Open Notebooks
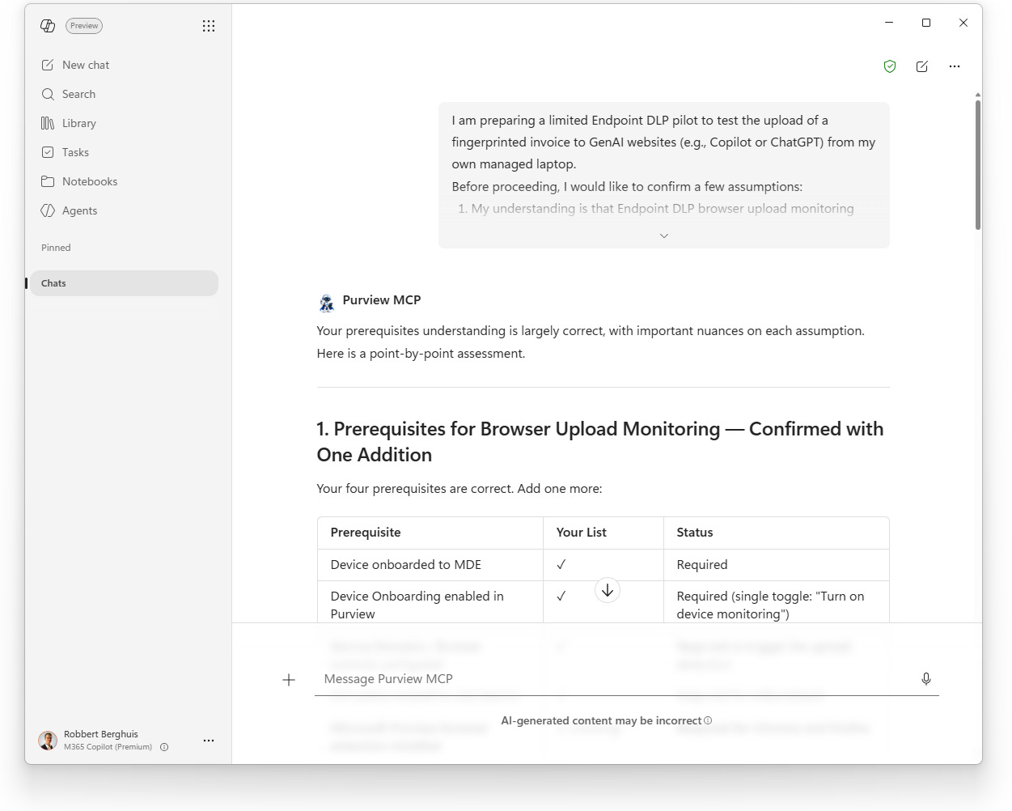 125,181
